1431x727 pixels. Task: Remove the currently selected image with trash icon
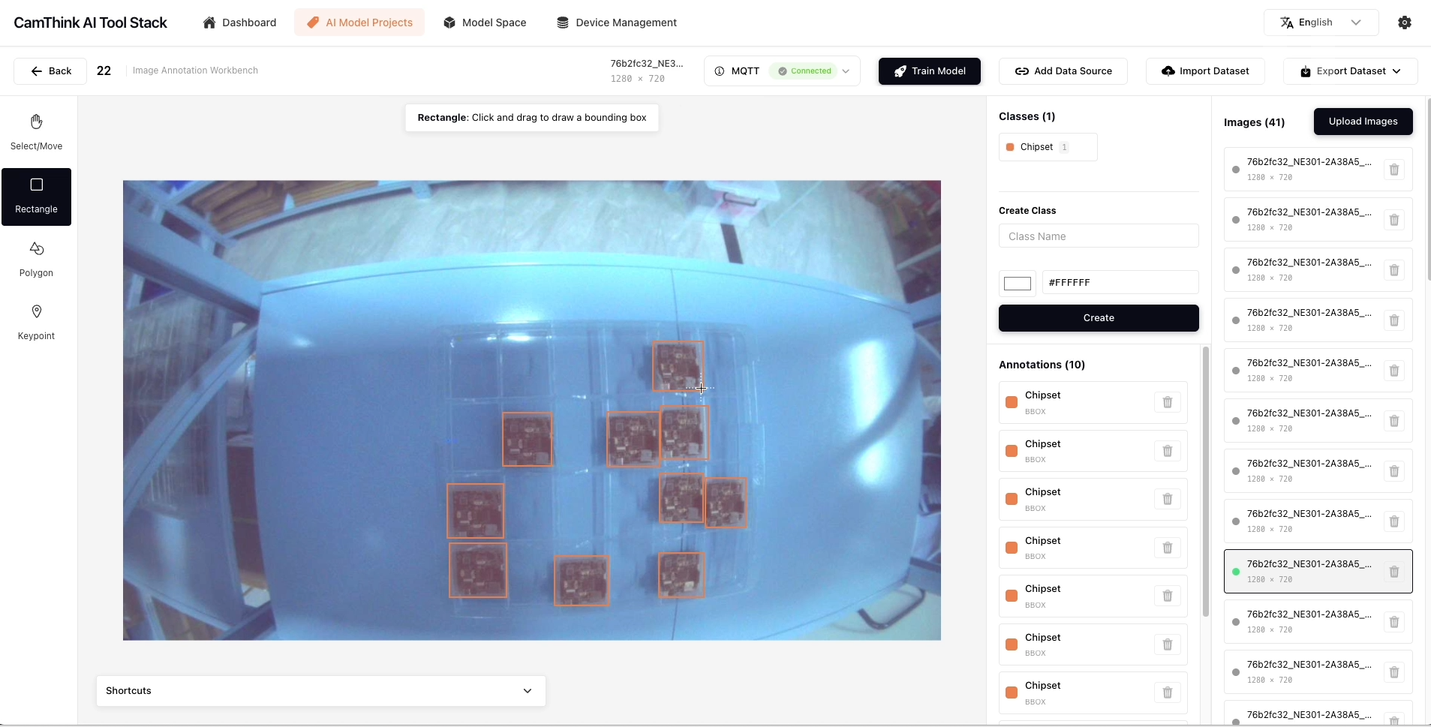1393,572
